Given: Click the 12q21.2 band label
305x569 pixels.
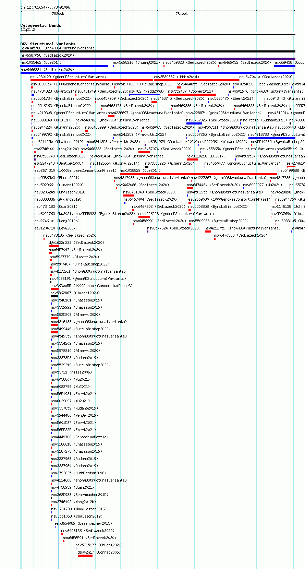Looking at the screenshot, I should click(28, 29).
